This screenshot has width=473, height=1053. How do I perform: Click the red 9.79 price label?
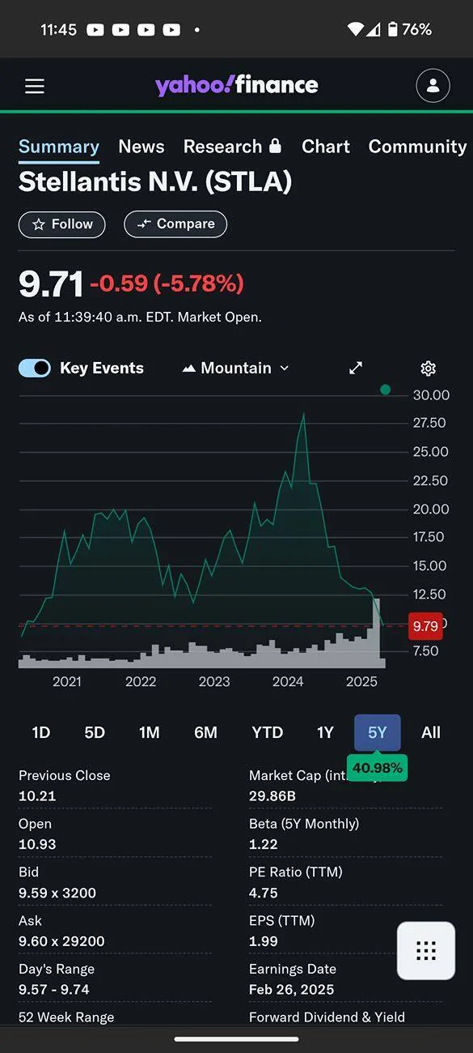tap(425, 626)
